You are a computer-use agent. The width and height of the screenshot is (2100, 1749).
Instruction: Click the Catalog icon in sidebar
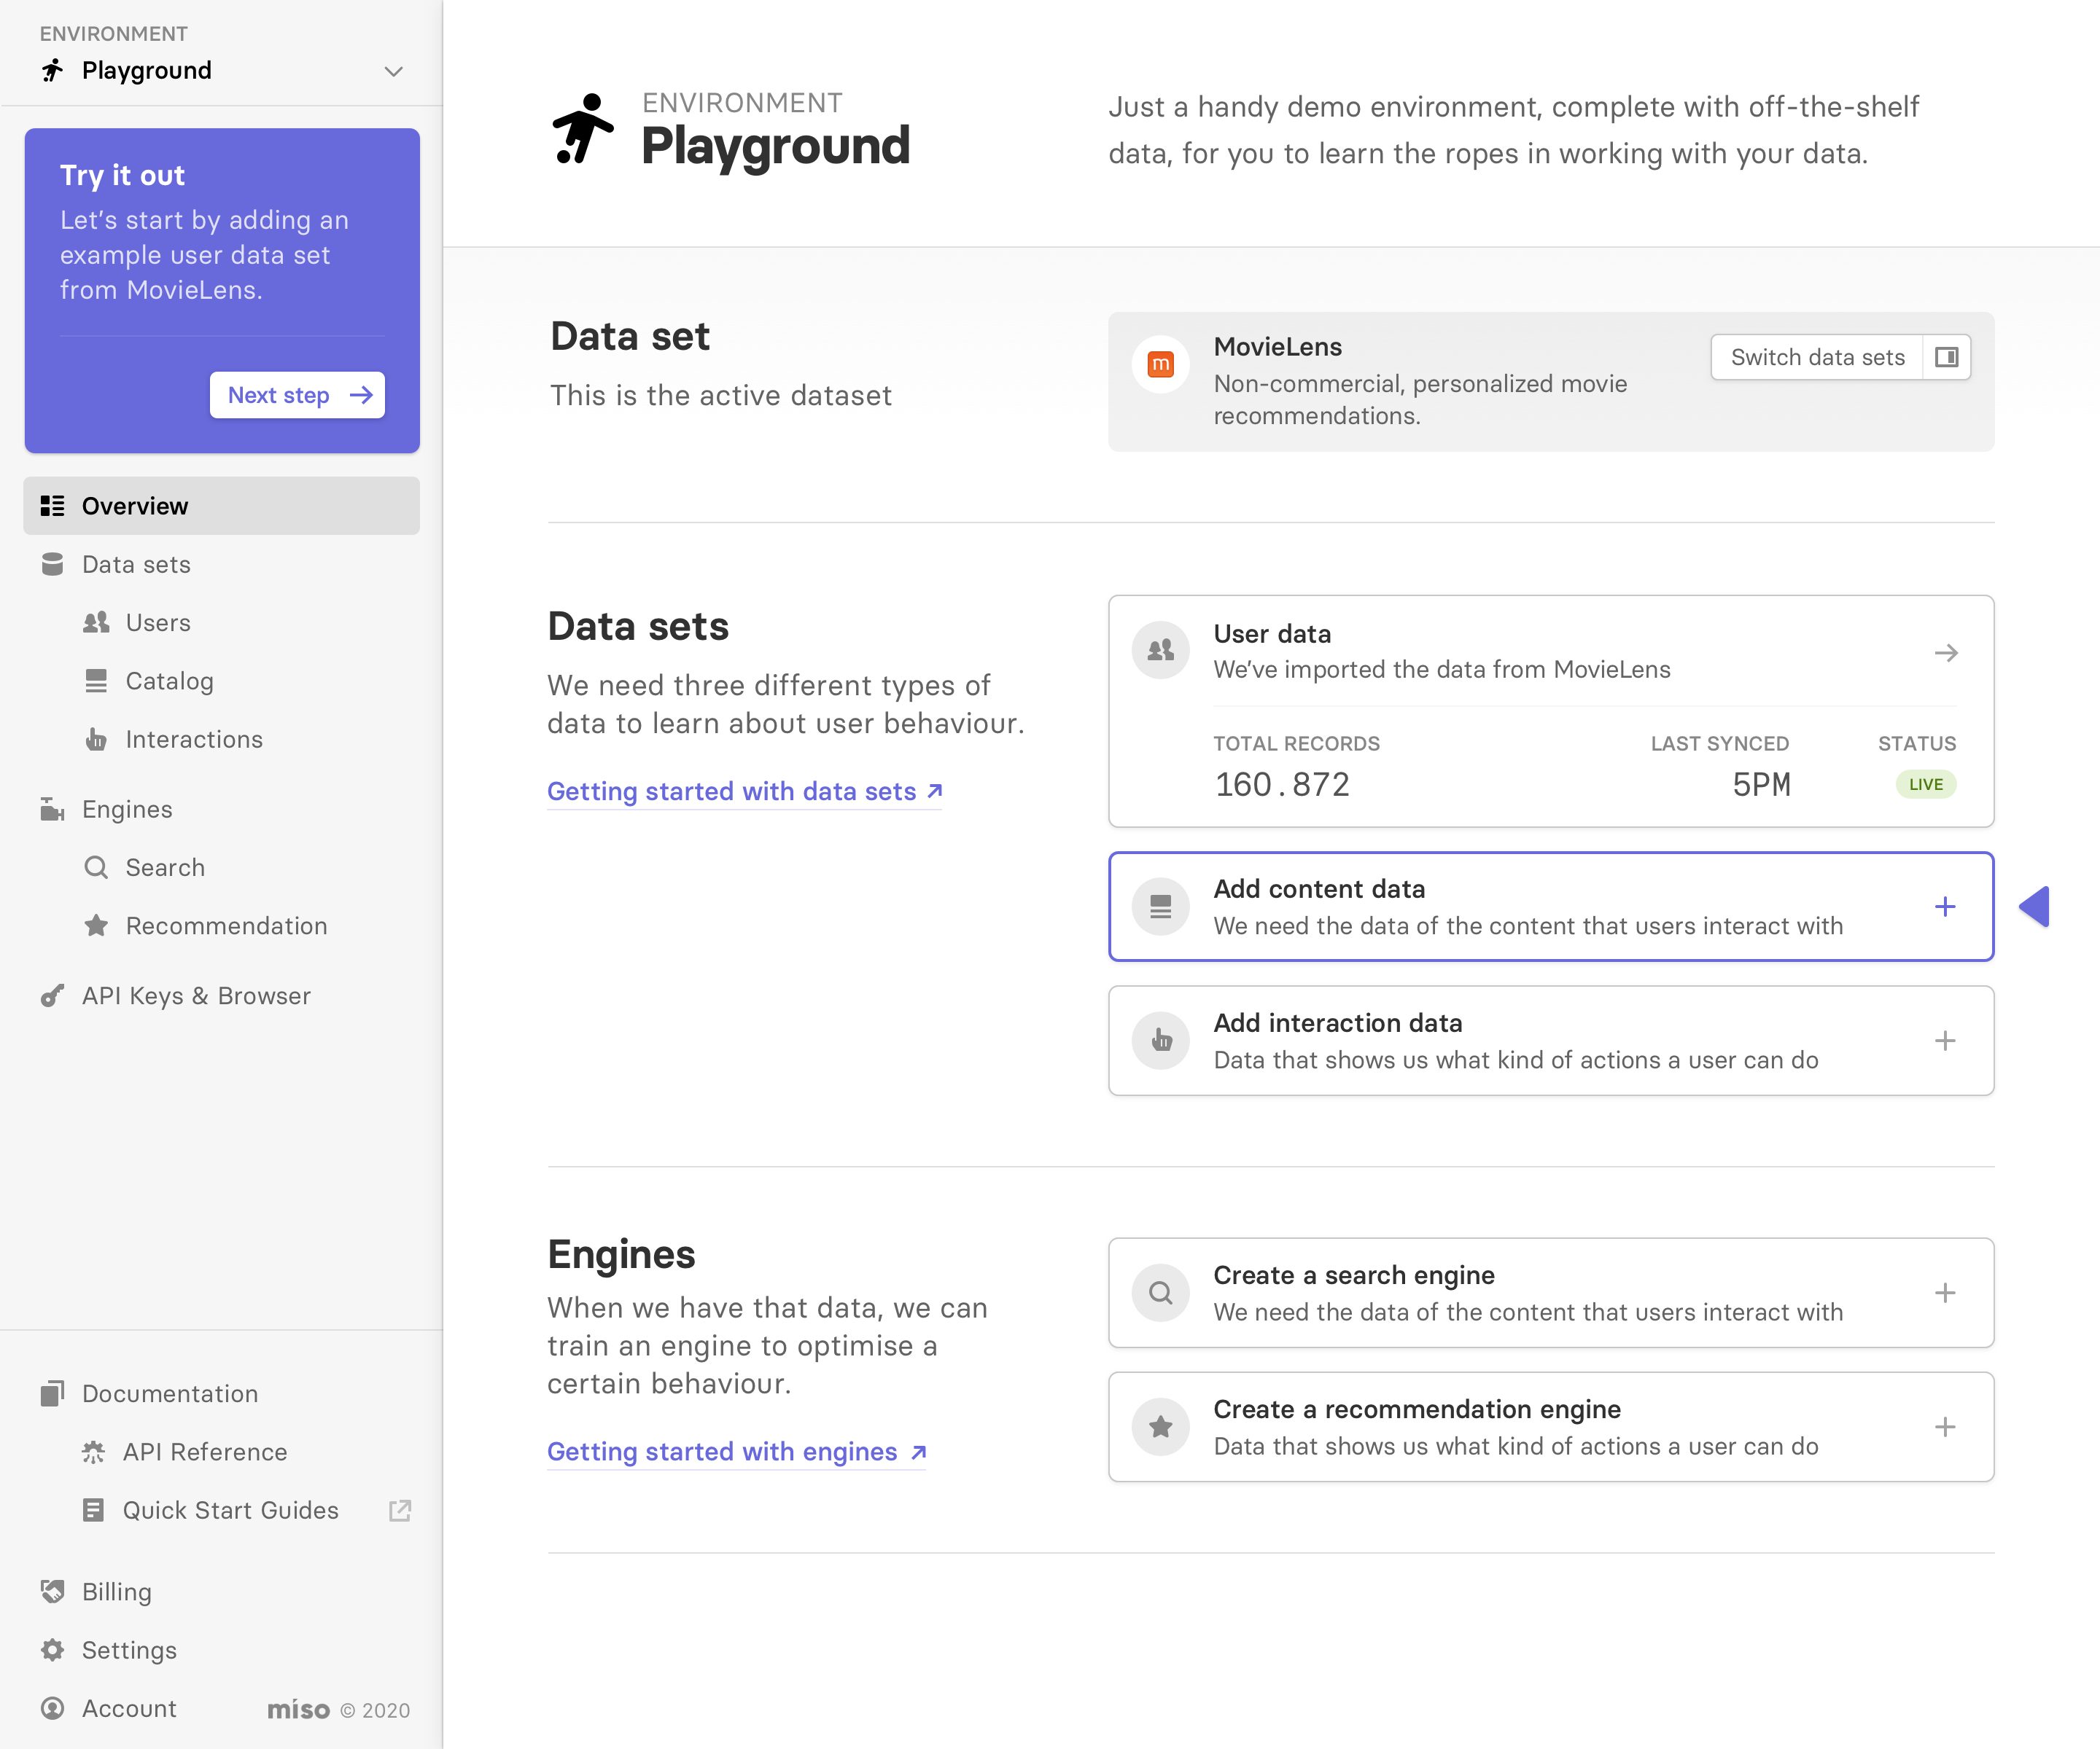[96, 681]
